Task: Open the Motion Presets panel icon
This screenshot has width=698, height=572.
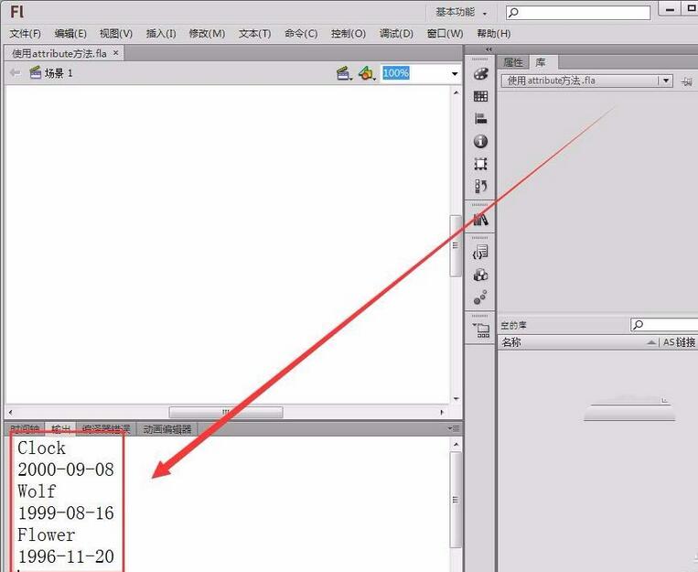Action: [480, 297]
